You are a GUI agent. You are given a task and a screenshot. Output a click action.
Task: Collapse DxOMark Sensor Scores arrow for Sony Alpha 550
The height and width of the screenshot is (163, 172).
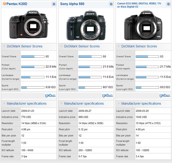62,46
